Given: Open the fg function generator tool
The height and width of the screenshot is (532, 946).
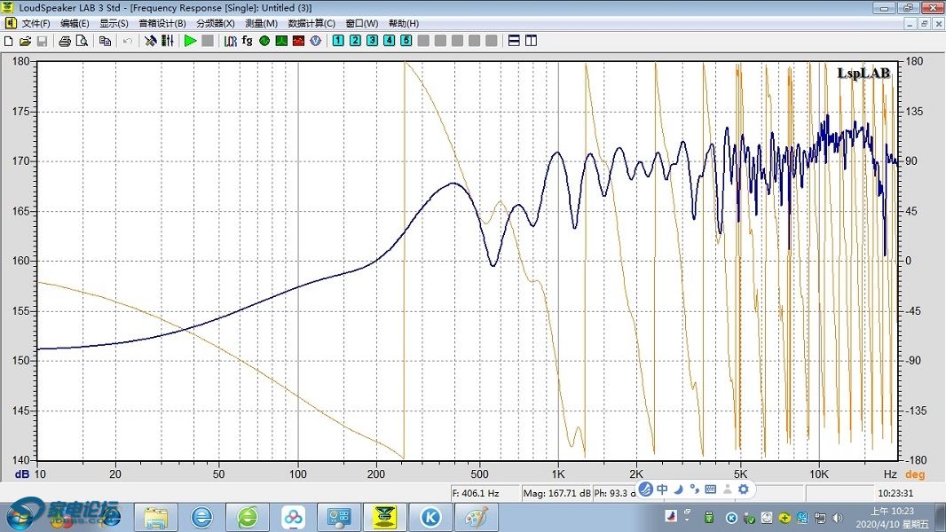Looking at the screenshot, I should (x=247, y=41).
